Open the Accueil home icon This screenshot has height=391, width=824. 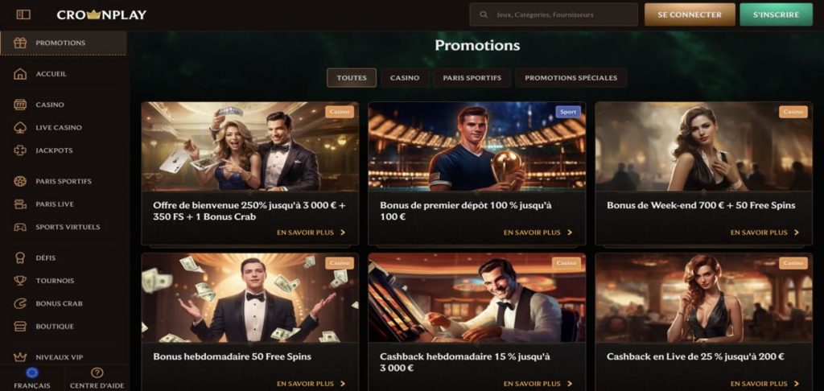(21, 74)
